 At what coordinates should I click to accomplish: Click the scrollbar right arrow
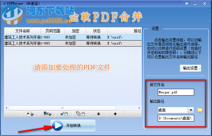click(x=139, y=108)
